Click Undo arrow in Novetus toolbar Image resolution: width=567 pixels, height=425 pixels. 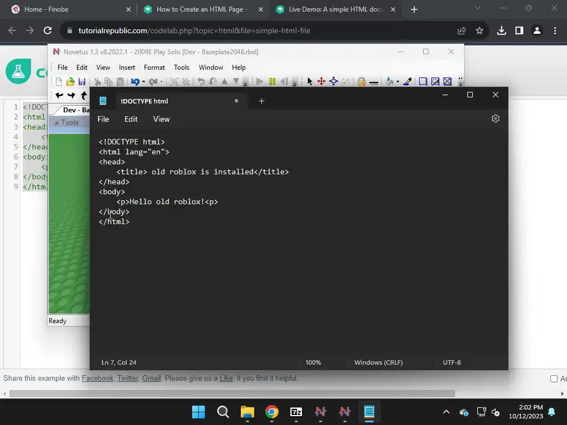tap(135, 82)
